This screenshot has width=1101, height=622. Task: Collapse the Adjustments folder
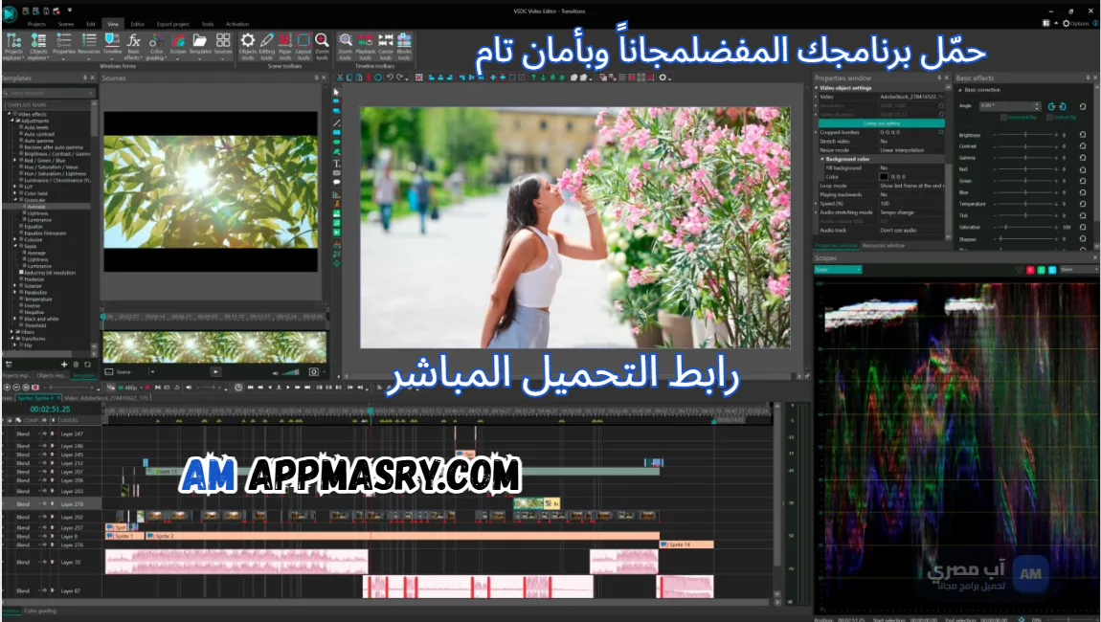pyautogui.click(x=13, y=121)
